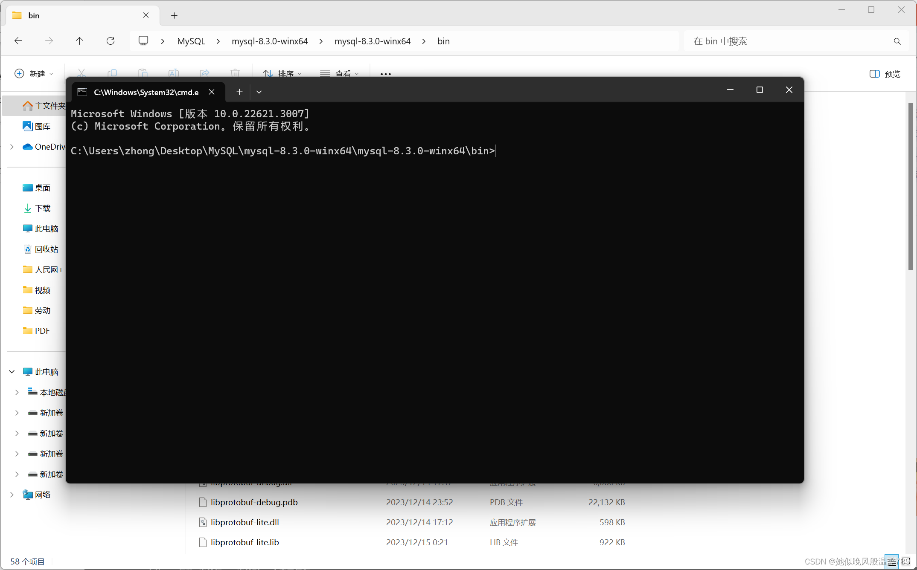Select first mysql-8.3.0-winx64 breadcrumb
This screenshot has height=570, width=917.
click(x=270, y=41)
